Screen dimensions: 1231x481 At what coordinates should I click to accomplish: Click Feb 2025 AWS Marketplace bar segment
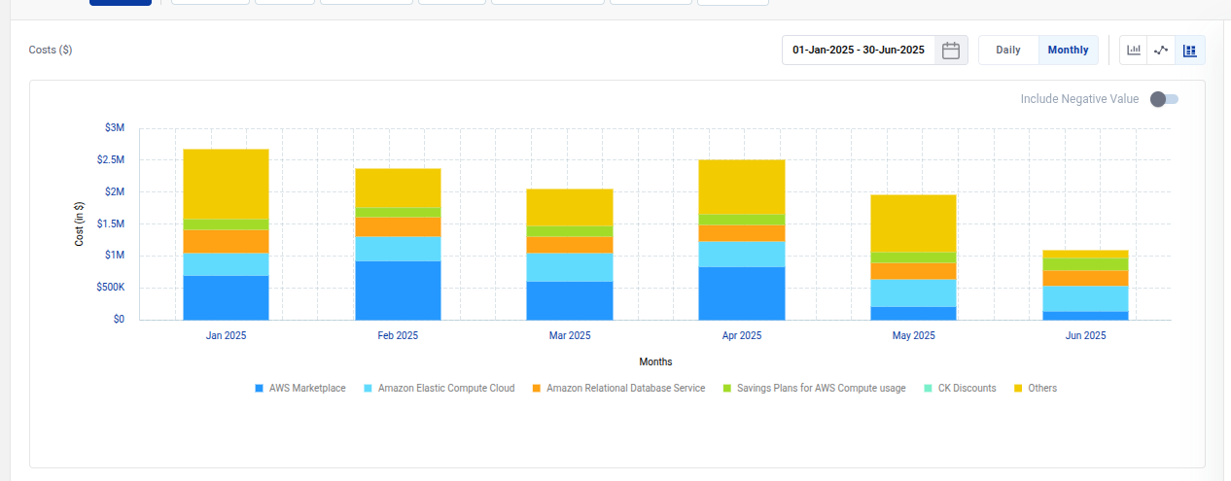click(398, 290)
